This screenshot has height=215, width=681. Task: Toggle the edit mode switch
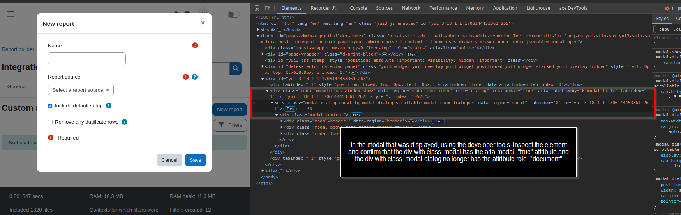[x=233, y=14]
